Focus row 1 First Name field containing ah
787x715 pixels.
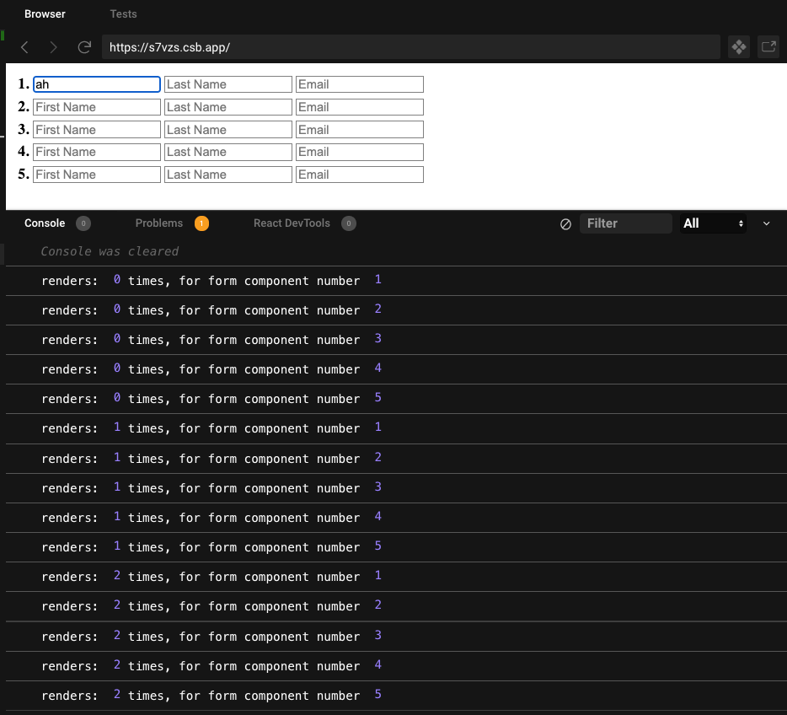pos(96,84)
